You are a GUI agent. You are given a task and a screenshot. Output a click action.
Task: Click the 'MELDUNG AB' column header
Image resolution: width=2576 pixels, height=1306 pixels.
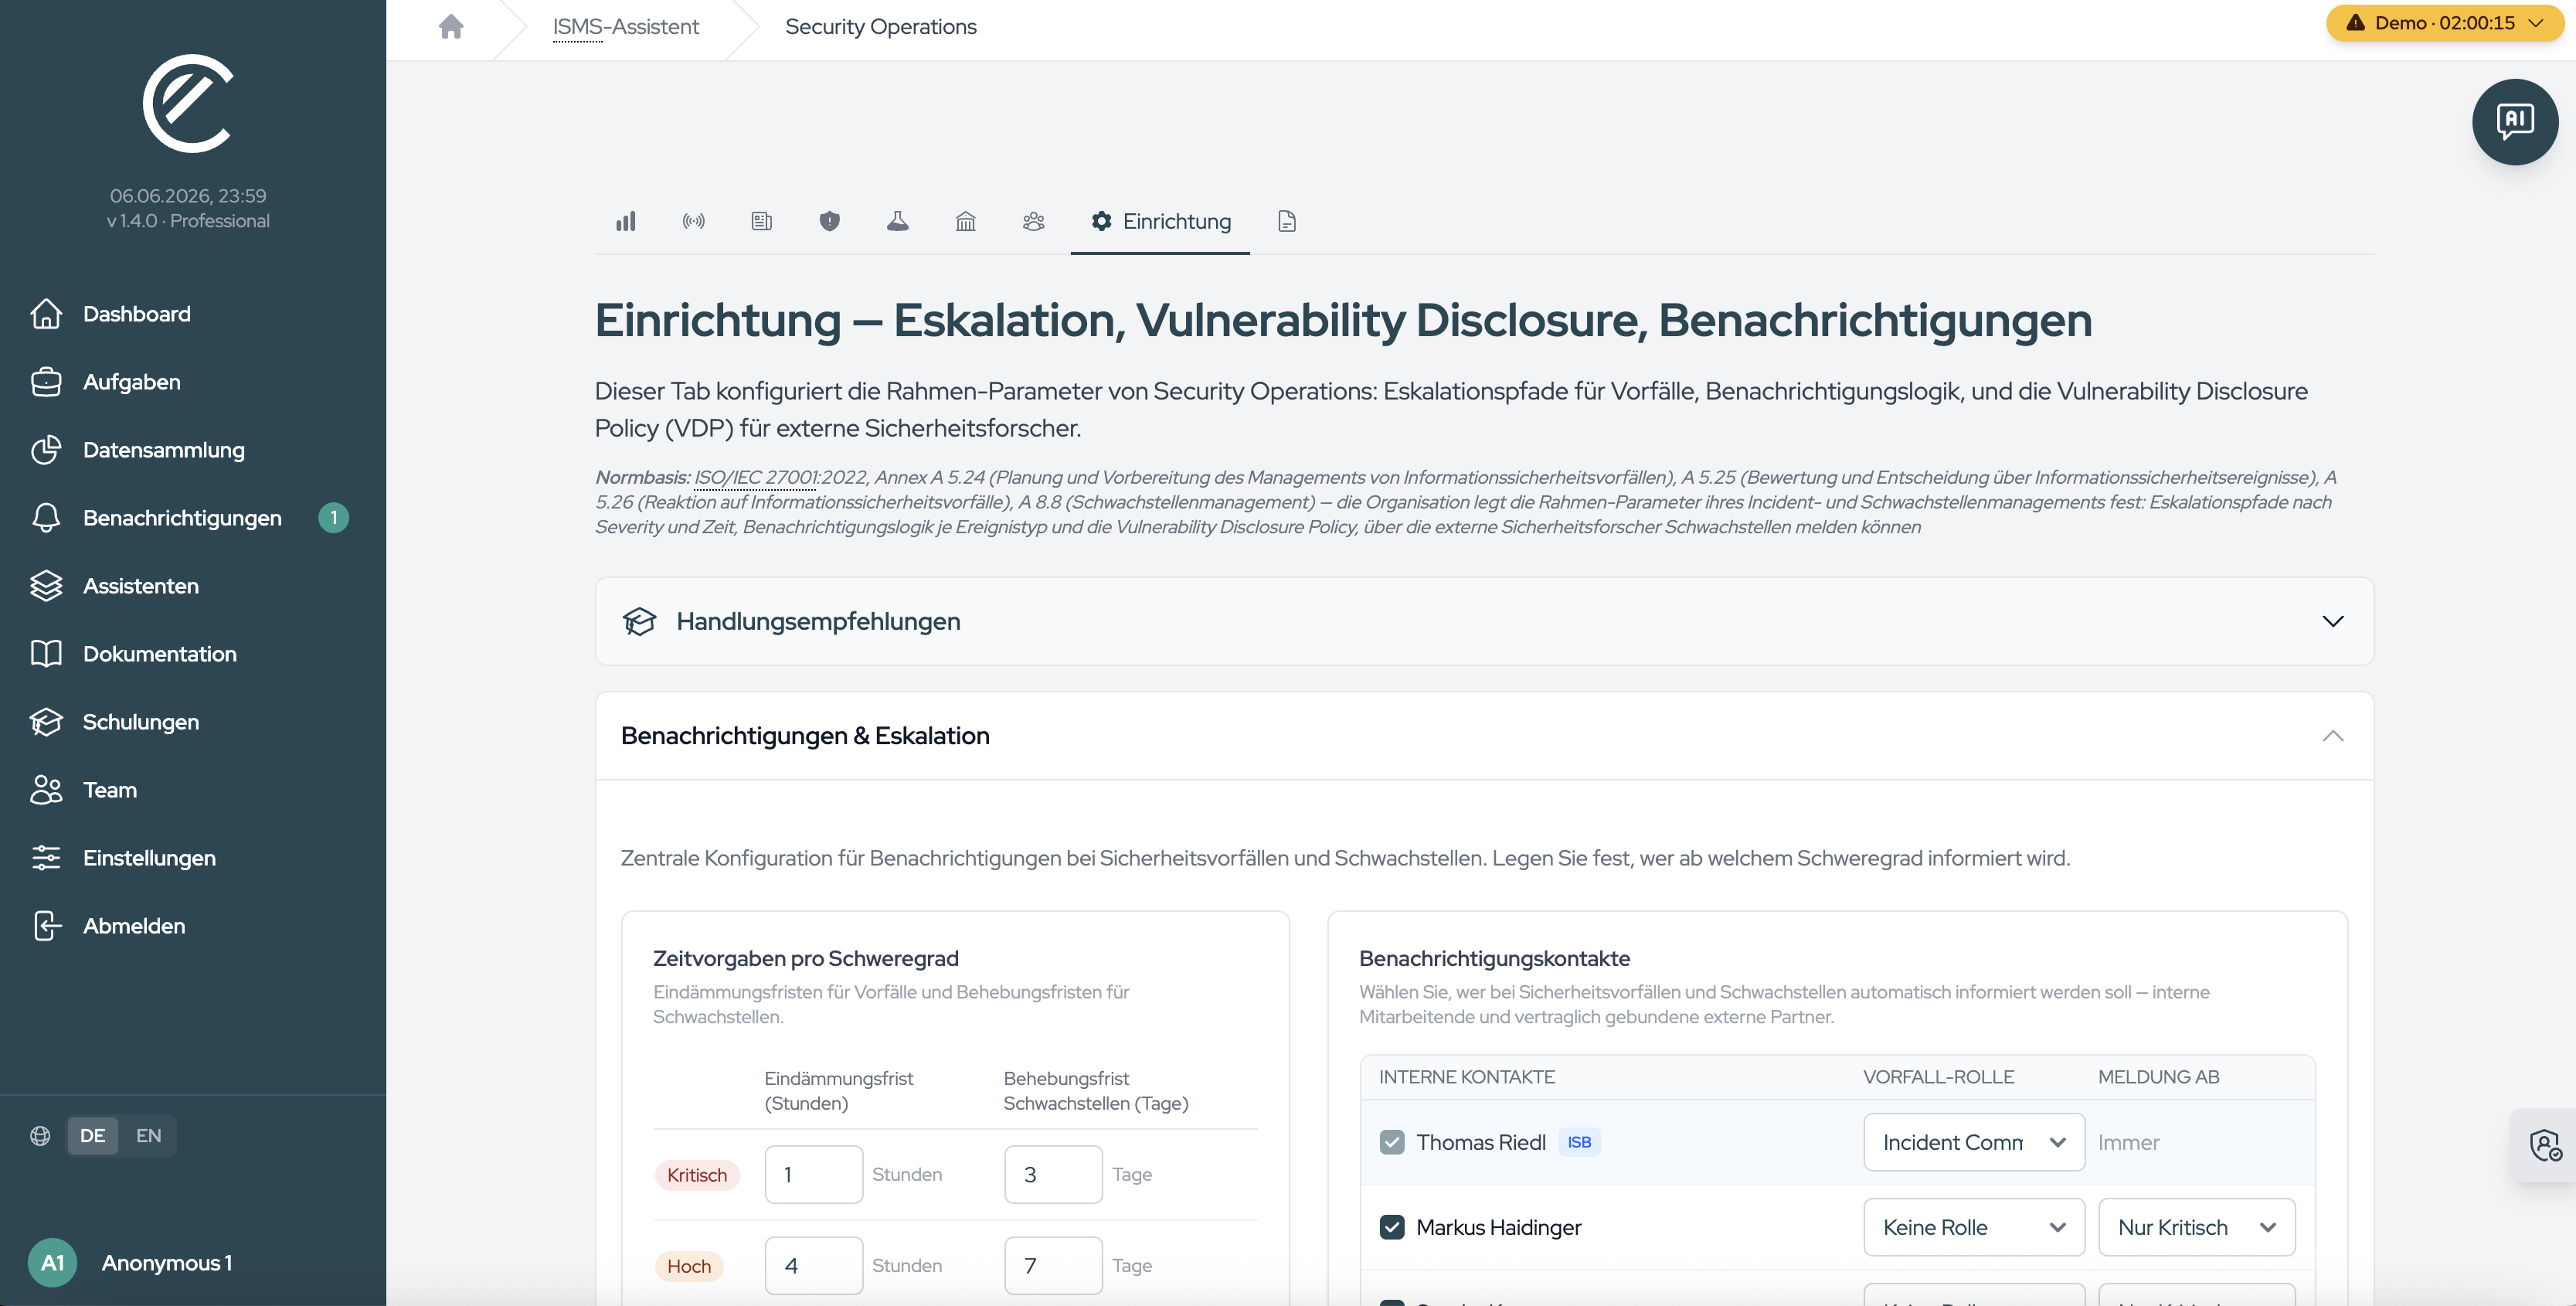[x=2158, y=1077]
